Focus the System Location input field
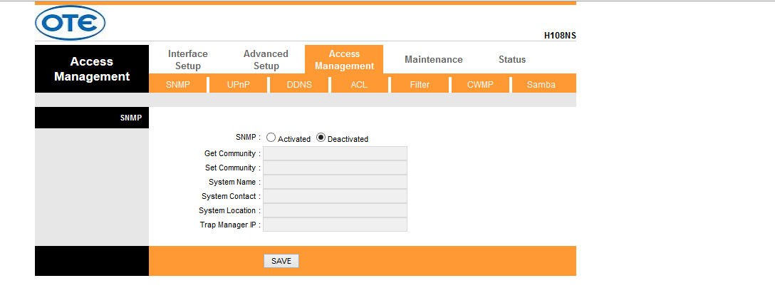Viewport: 775px width, 298px height. (335, 210)
